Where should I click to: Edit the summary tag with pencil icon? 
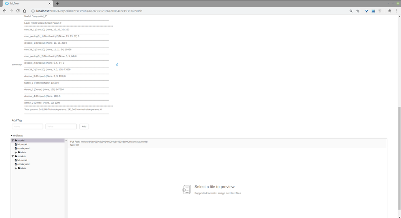pos(117,64)
